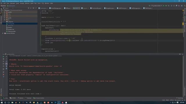Screen dimensions: 186x104
Task: Expand the second folder in project tree
Action: (x=5, y=14)
